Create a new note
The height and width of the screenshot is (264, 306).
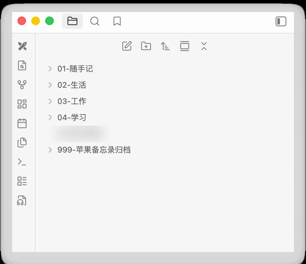pyautogui.click(x=127, y=46)
